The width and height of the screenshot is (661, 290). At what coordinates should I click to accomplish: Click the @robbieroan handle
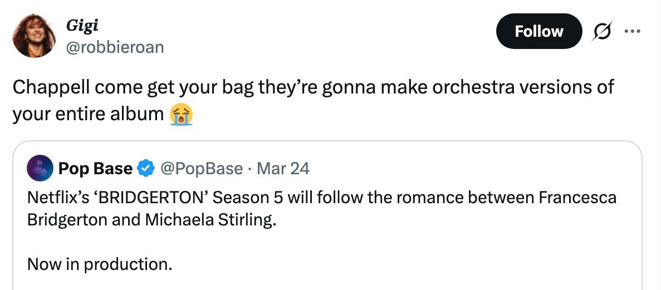(115, 48)
